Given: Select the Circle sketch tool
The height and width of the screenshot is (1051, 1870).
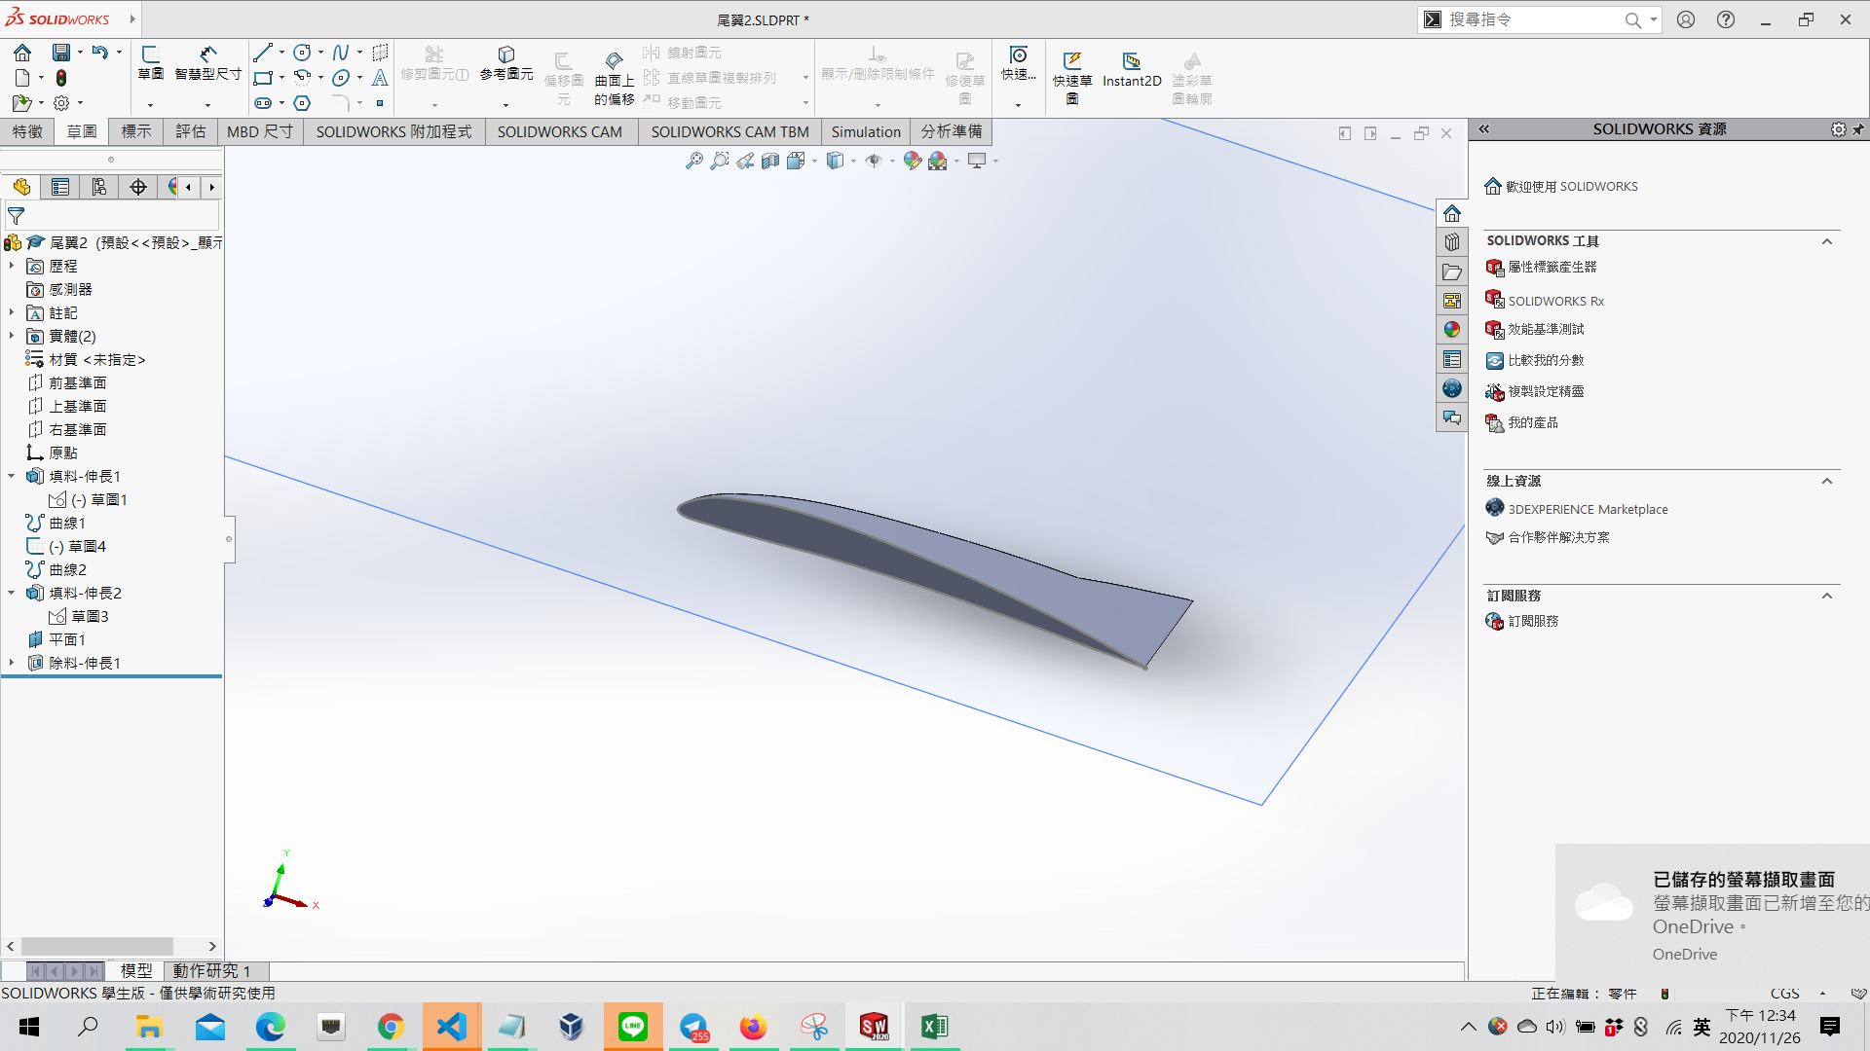Looking at the screenshot, I should coord(303,53).
